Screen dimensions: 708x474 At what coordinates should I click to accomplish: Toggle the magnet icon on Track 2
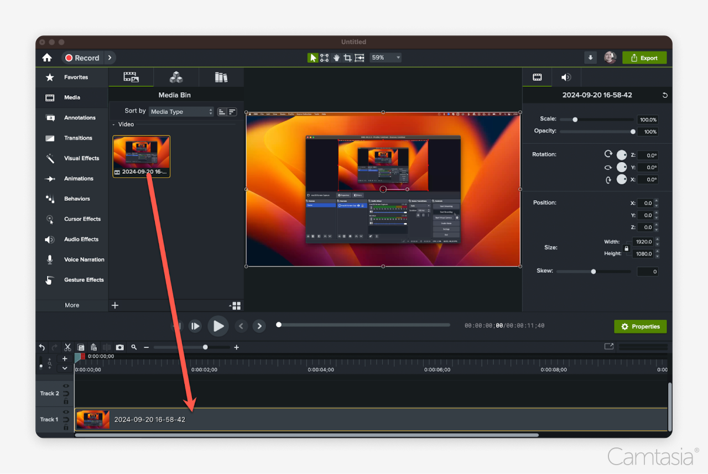[x=66, y=394]
